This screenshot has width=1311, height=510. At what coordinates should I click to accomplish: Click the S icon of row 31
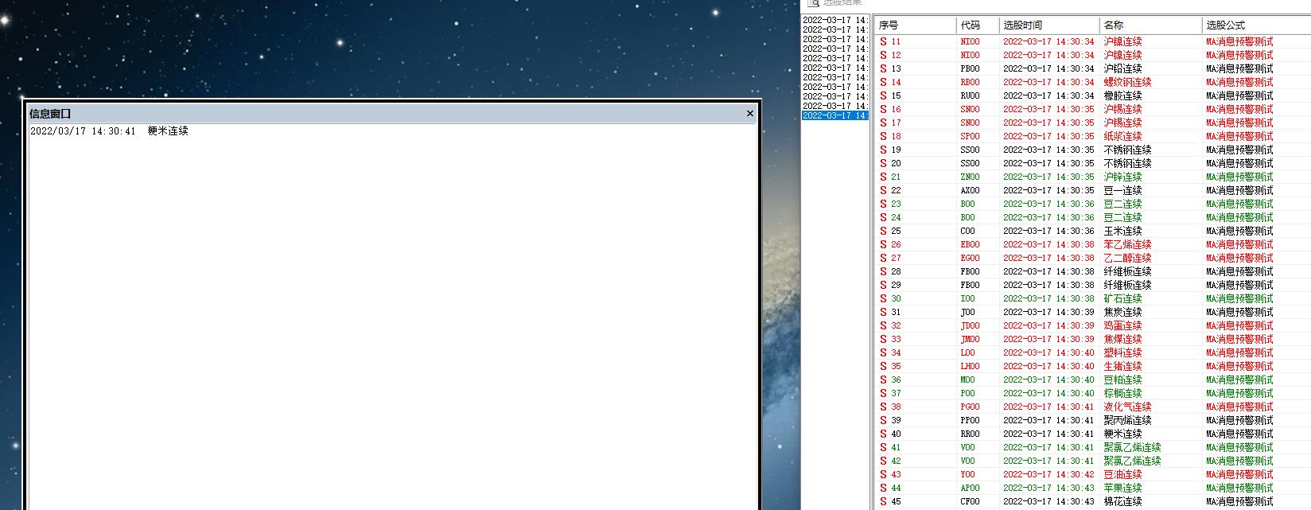[x=883, y=312]
